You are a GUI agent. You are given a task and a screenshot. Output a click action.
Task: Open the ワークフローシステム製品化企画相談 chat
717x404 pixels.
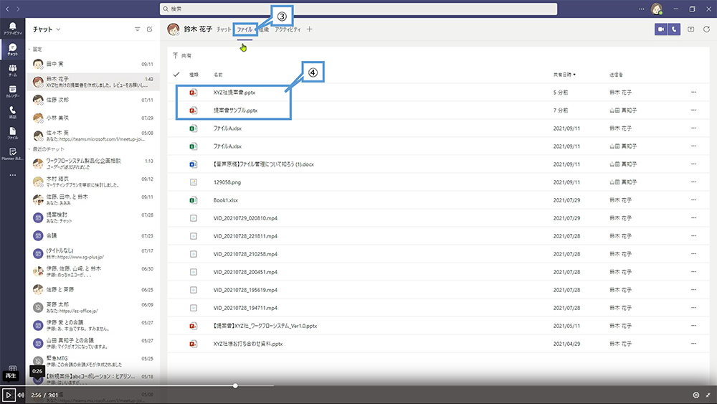pos(92,164)
